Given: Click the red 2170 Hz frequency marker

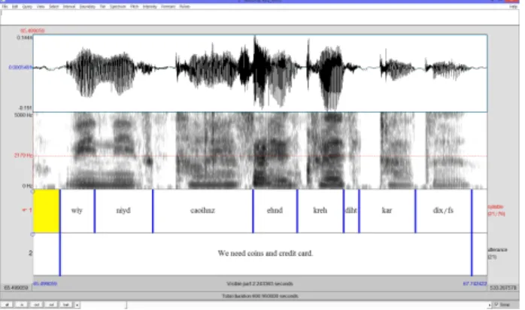Looking at the screenshot, I should coord(23,156).
